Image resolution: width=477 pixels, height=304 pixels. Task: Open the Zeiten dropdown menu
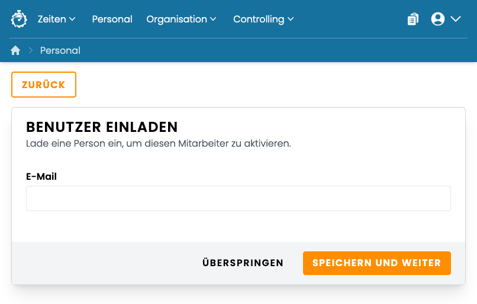click(57, 19)
